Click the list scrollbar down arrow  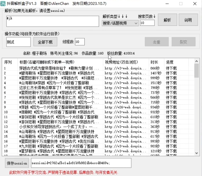pos(197,153)
